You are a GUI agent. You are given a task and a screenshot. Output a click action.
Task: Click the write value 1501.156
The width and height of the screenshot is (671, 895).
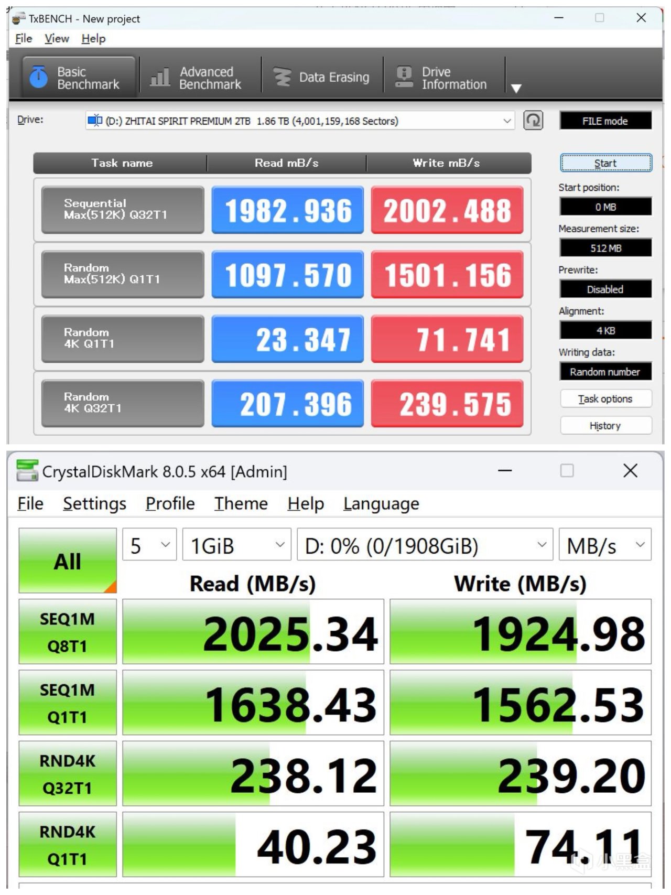point(447,274)
